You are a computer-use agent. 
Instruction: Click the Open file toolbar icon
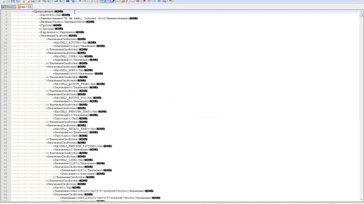pyautogui.click(x=7, y=1)
